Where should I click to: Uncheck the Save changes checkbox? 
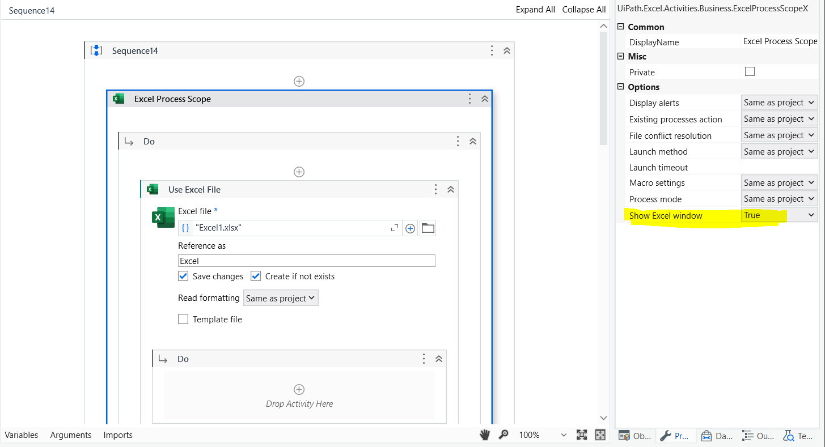coord(183,276)
